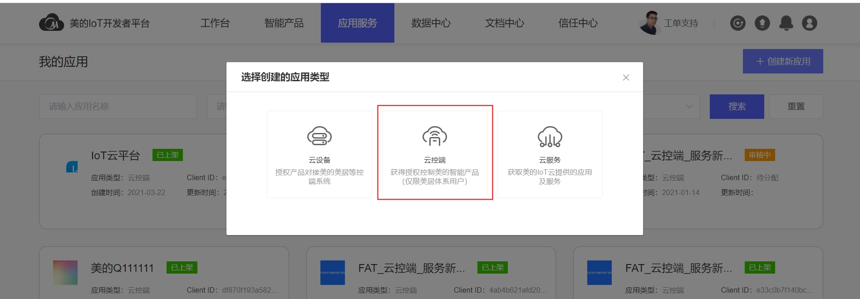Close the 选择创建的应用类型 dialog
The width and height of the screenshot is (860, 299).
pyautogui.click(x=626, y=78)
